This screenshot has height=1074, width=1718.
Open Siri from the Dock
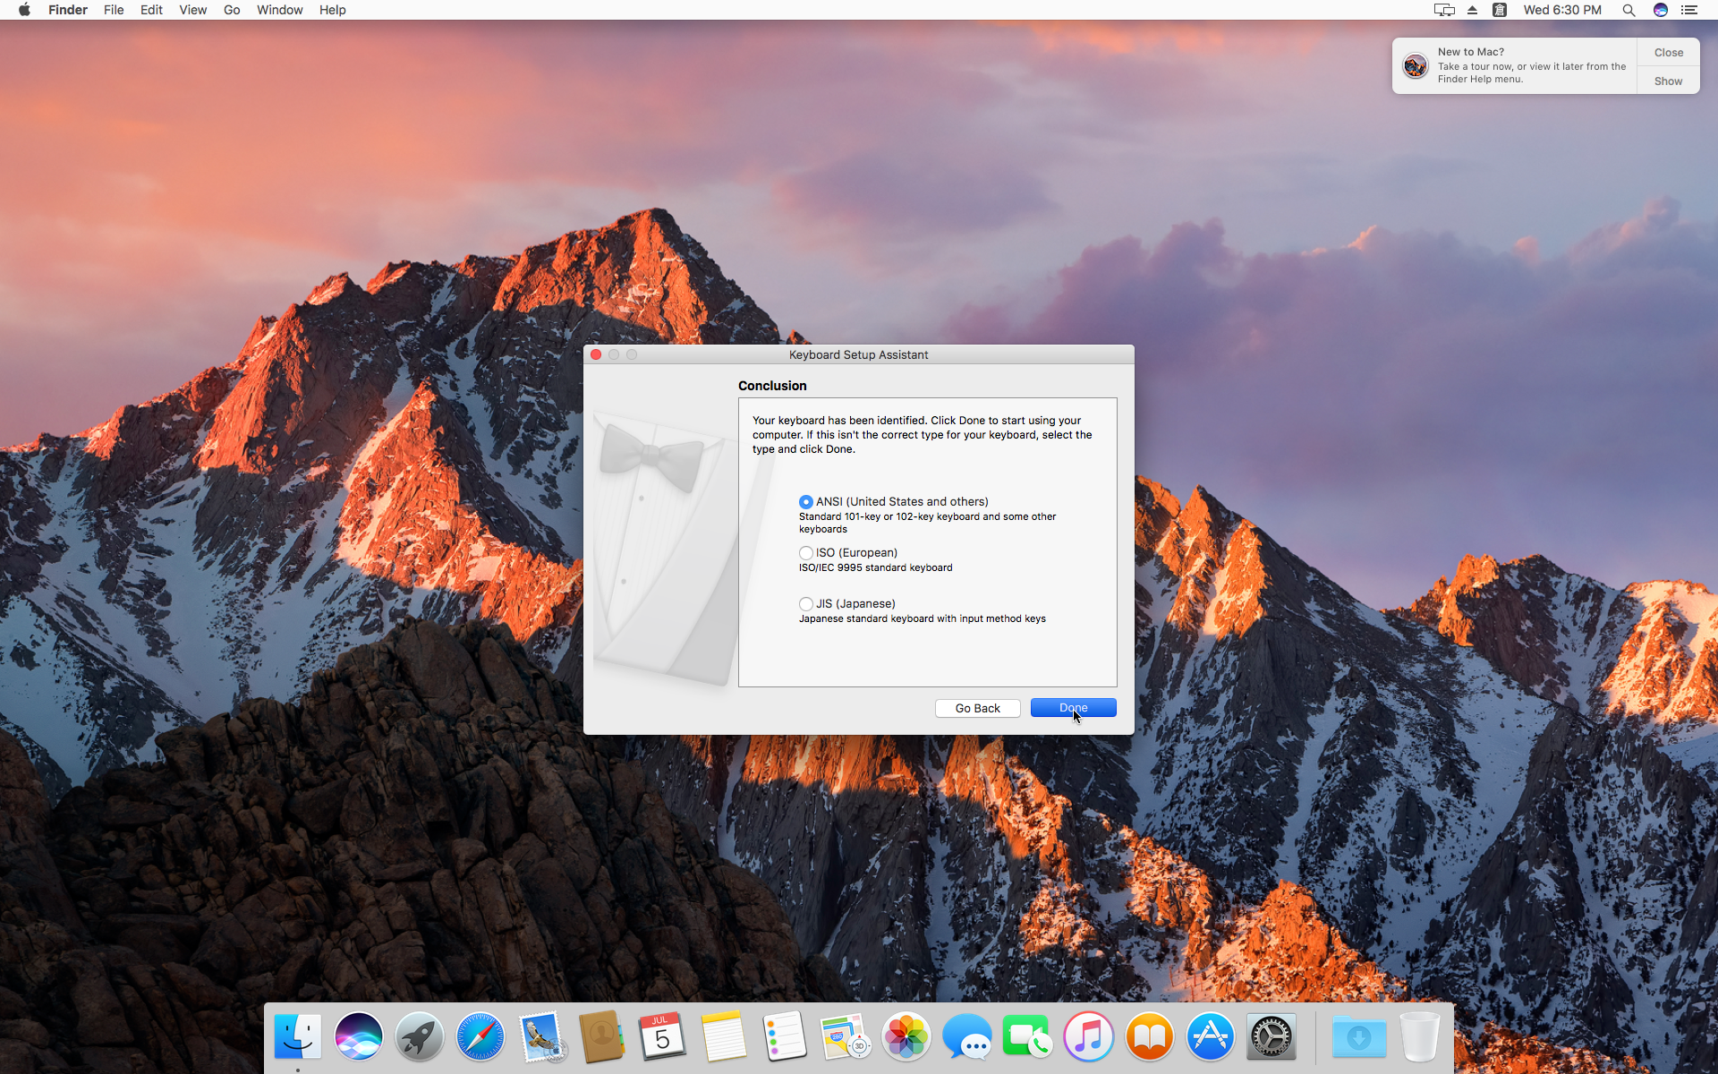pyautogui.click(x=359, y=1036)
